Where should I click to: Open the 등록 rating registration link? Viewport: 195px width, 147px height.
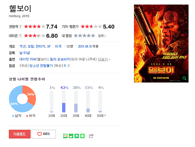102,36
